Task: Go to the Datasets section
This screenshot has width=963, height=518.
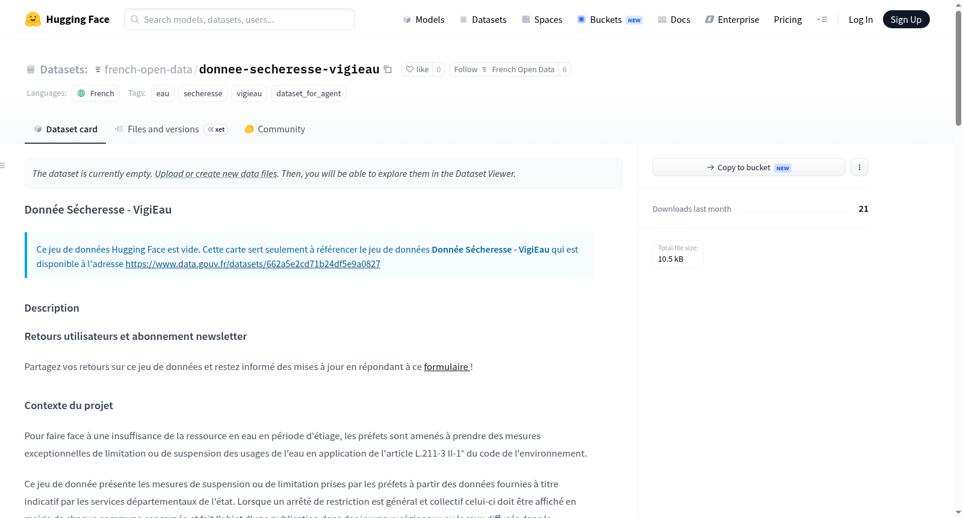Action: [x=483, y=19]
